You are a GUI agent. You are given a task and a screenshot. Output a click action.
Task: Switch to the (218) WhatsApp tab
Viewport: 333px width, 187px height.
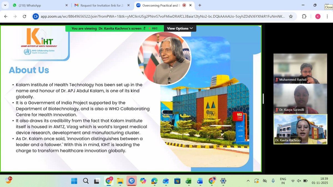pyautogui.click(x=40, y=5)
